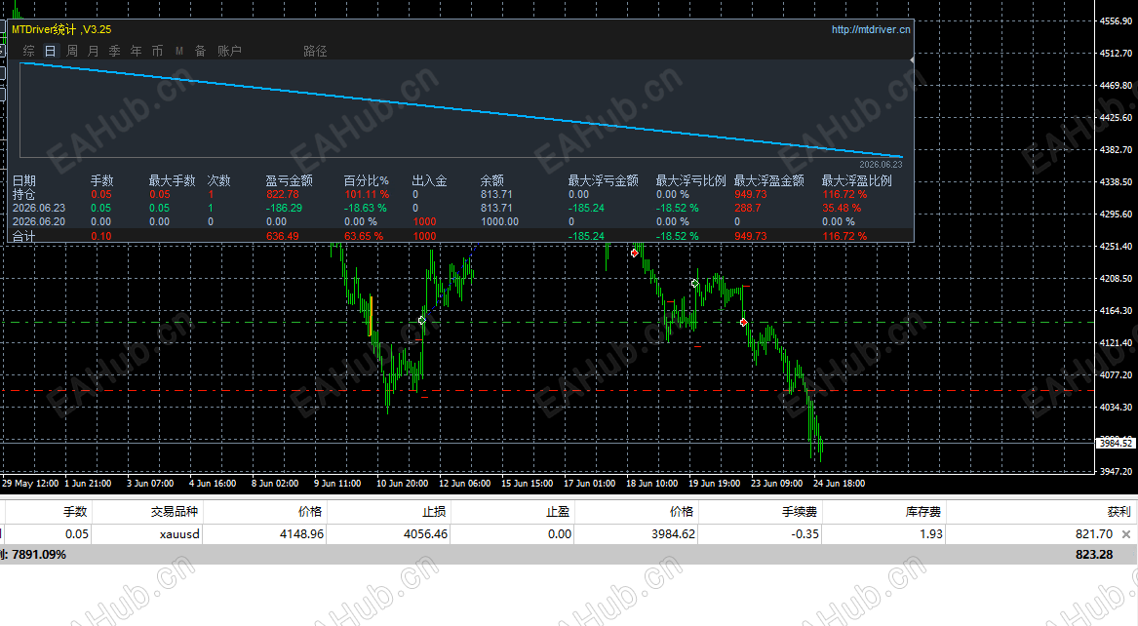Click the 止损 column header
The width and height of the screenshot is (1138, 626).
[434, 511]
